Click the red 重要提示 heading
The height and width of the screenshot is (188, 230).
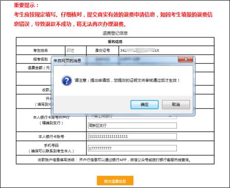[x=26, y=5]
